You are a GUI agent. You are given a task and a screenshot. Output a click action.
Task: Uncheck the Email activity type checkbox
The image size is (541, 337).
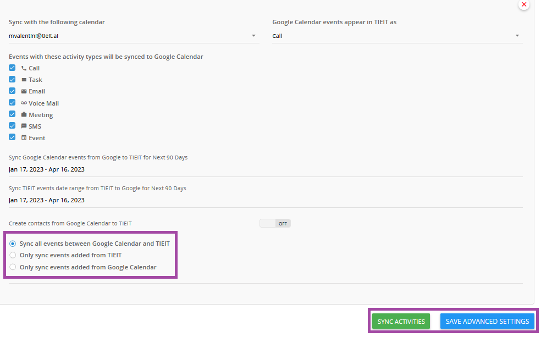pos(12,91)
